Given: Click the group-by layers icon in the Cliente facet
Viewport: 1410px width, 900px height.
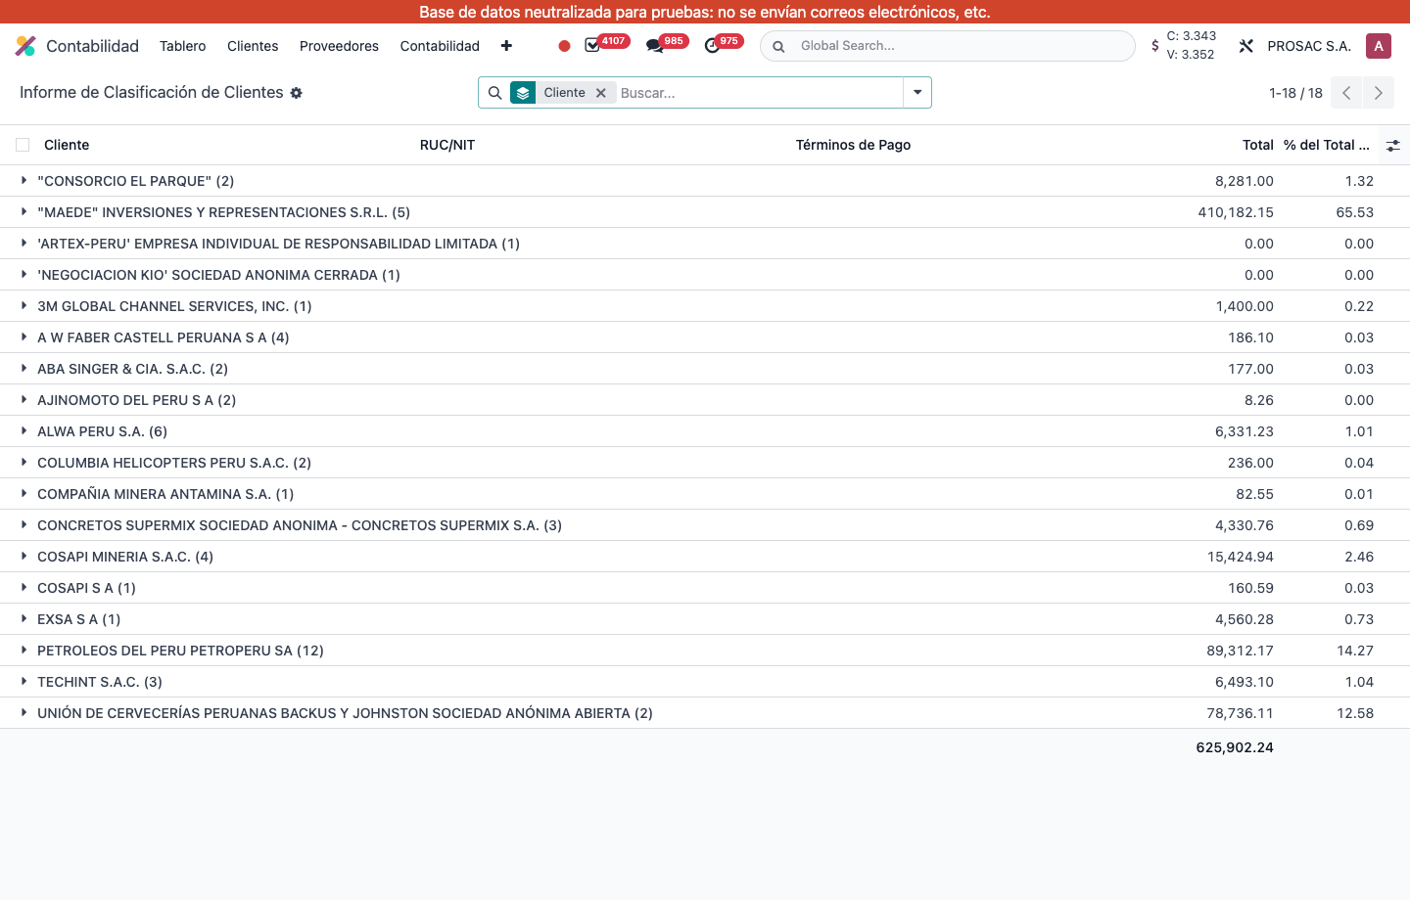Looking at the screenshot, I should coord(523,93).
